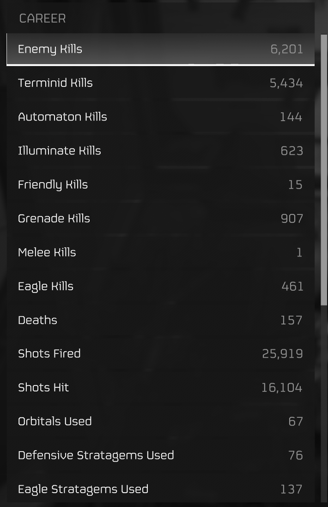Click the Deaths stat row

pyautogui.click(x=161, y=320)
